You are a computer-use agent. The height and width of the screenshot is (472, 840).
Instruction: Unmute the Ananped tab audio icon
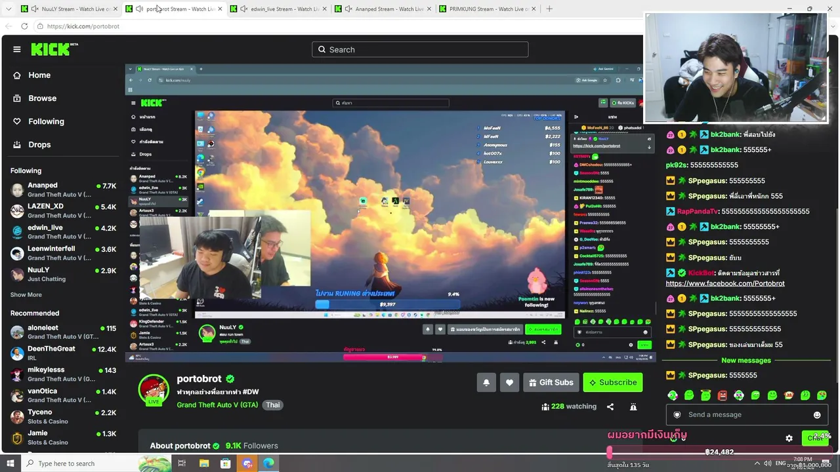click(x=348, y=9)
